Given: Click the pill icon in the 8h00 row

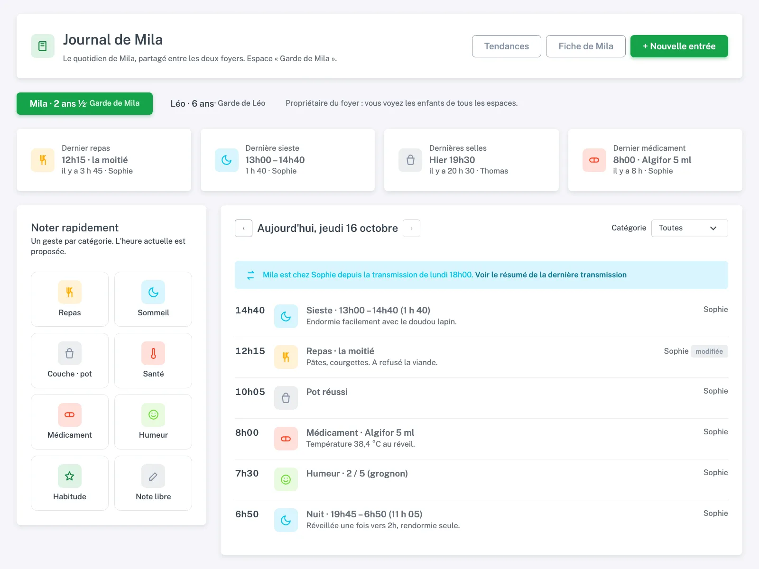Looking at the screenshot, I should 286,439.
